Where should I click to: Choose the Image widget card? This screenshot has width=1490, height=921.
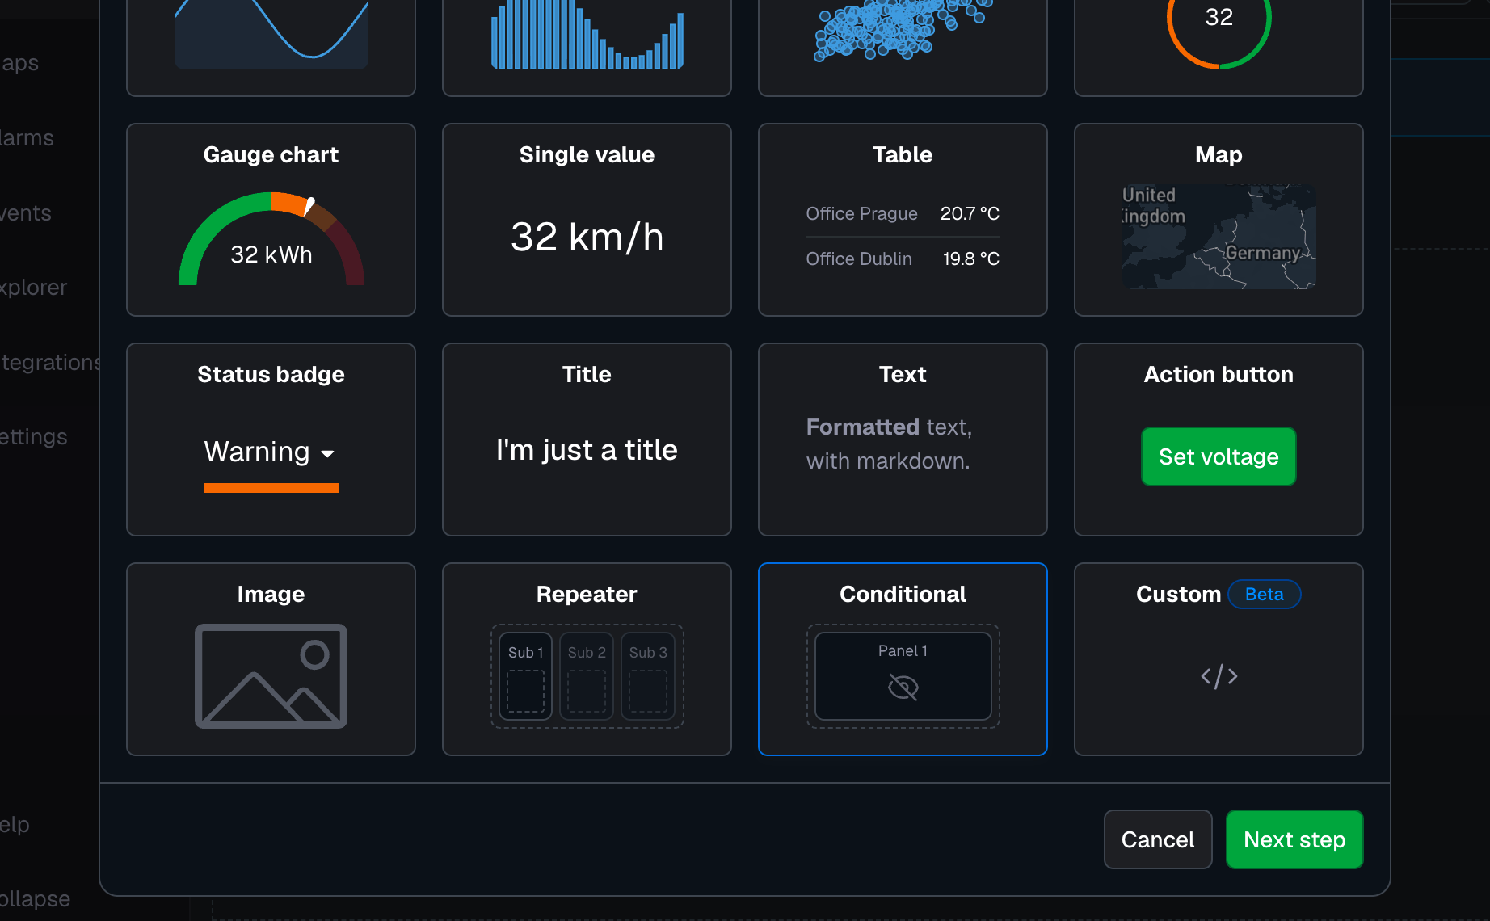tap(271, 659)
